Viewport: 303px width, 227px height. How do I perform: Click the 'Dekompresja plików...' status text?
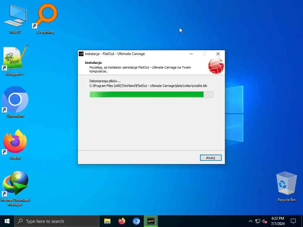[105, 81]
